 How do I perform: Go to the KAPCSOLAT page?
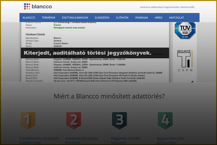coord(176,18)
